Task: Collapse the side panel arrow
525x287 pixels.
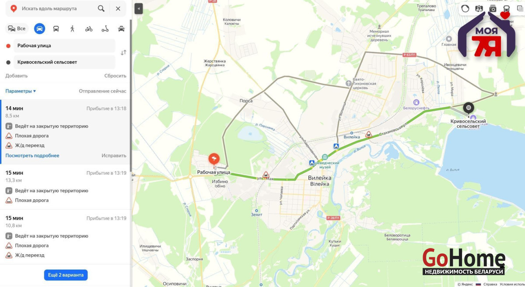Action: (x=139, y=8)
